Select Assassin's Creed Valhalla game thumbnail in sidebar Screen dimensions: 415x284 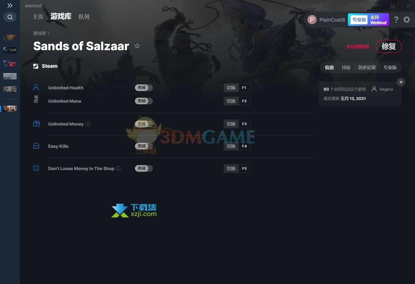(10, 76)
